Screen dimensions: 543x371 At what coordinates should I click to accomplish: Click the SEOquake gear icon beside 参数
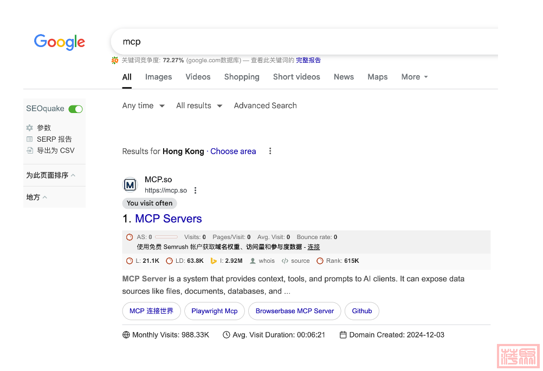(x=30, y=128)
